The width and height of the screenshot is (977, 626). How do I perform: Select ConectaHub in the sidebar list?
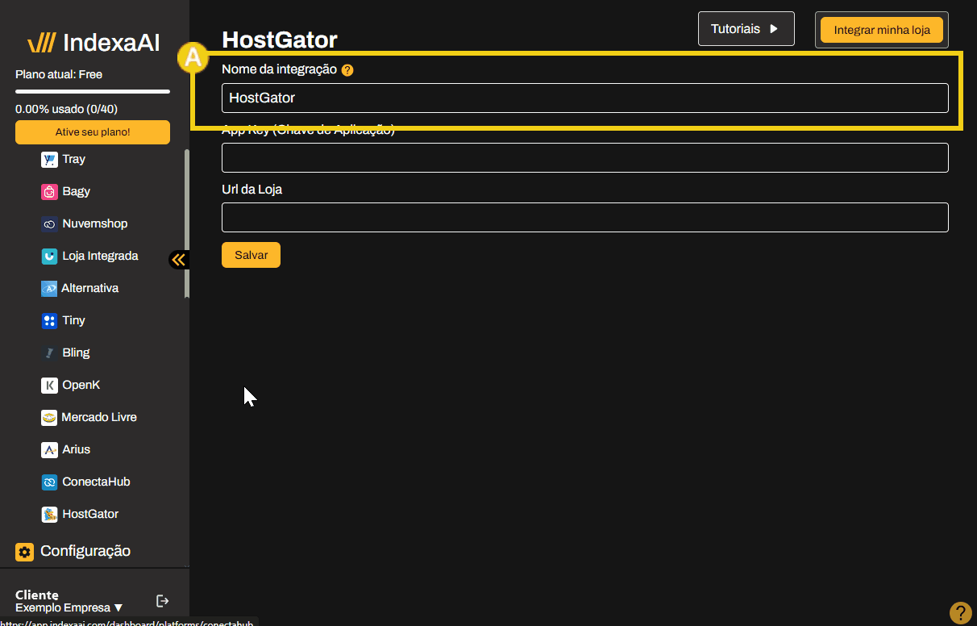(x=96, y=482)
